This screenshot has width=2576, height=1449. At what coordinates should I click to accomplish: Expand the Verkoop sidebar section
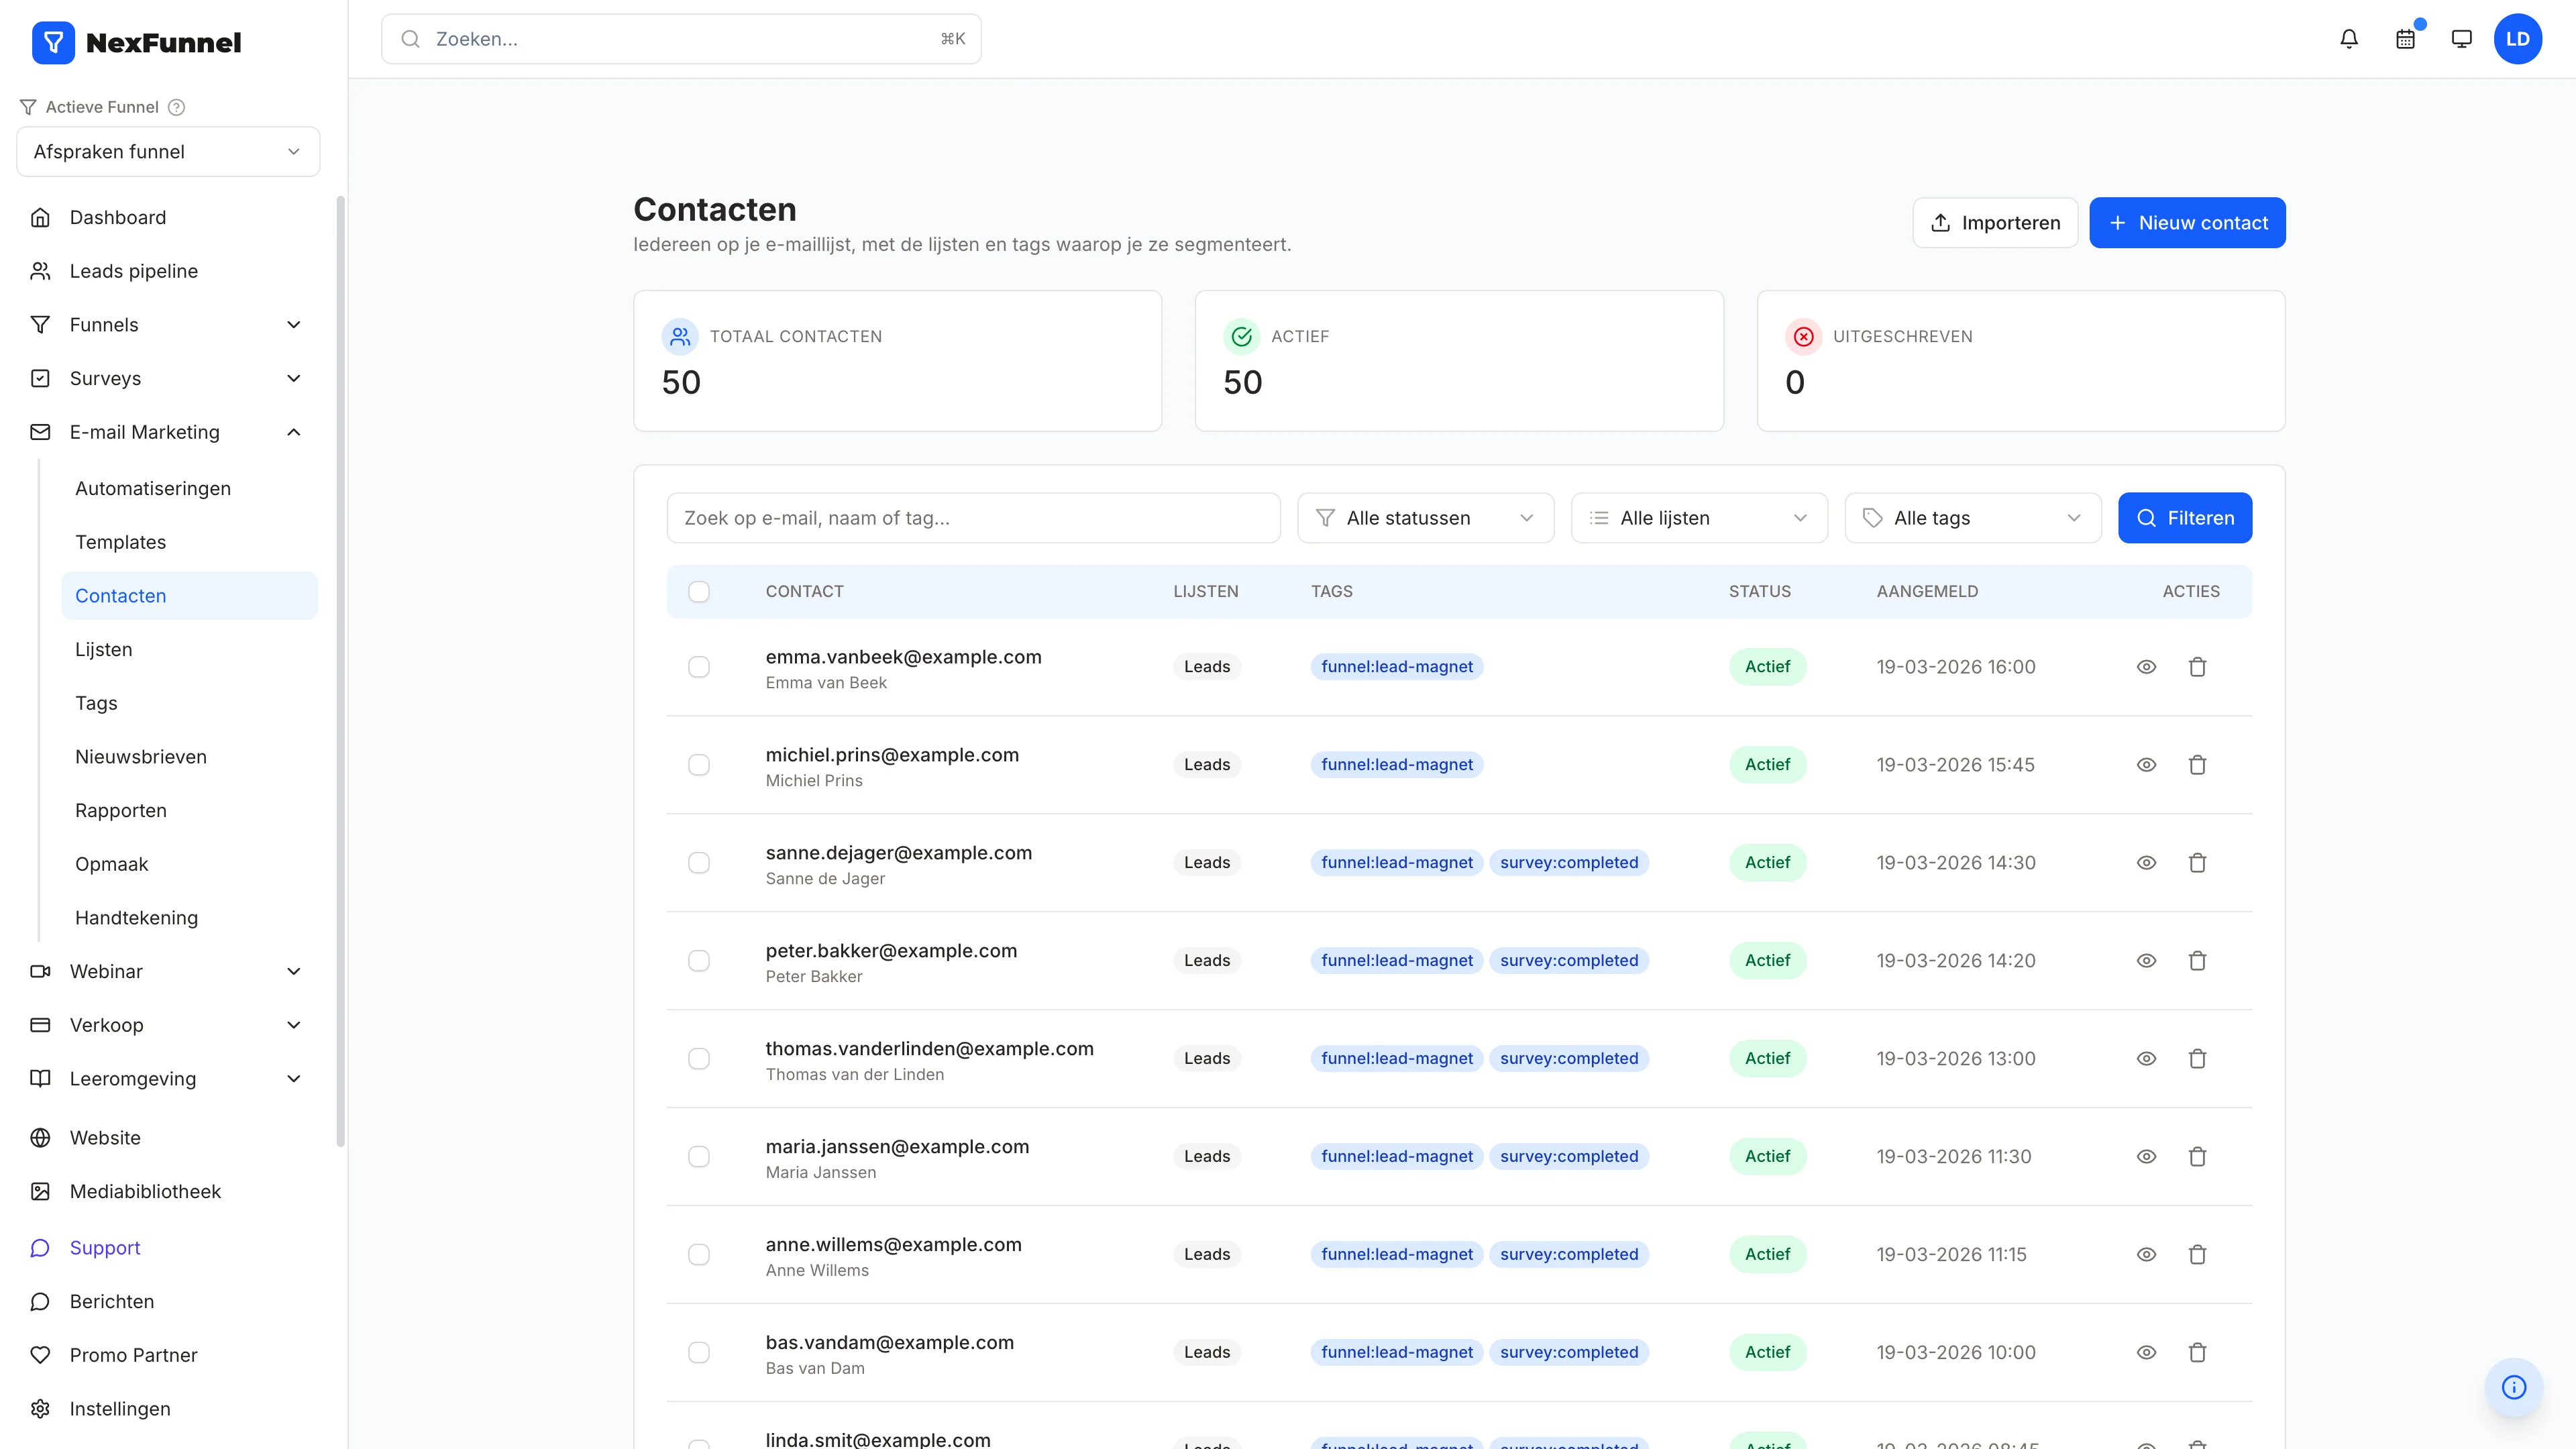pos(168,1026)
